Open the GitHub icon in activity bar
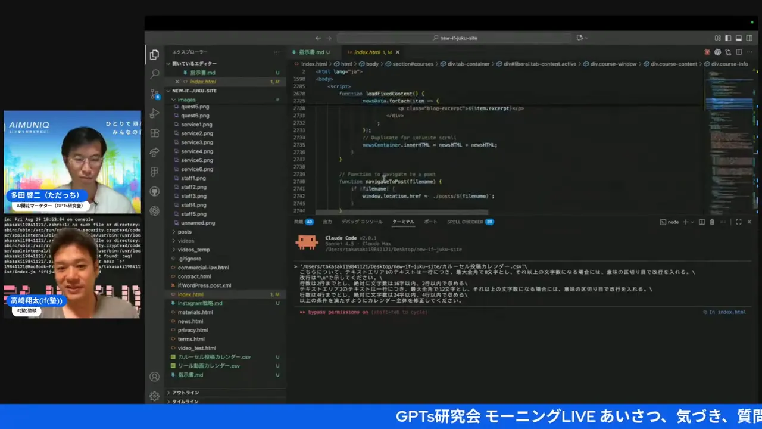 coord(155,191)
